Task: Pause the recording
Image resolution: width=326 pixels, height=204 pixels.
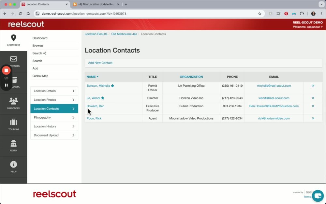Action: tap(6, 85)
